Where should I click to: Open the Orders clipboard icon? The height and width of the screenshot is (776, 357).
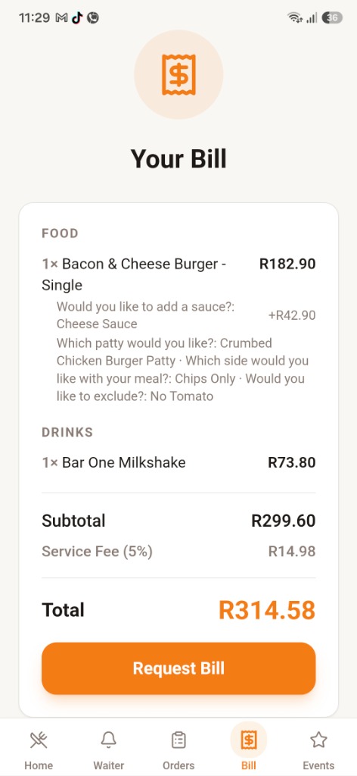click(178, 740)
